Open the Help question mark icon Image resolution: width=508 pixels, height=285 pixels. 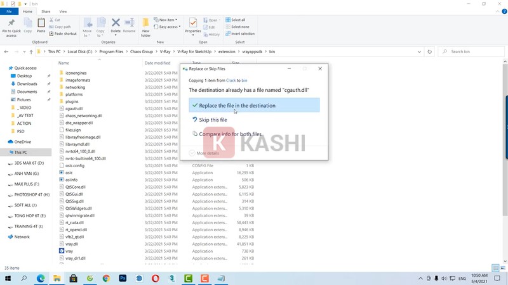click(504, 11)
